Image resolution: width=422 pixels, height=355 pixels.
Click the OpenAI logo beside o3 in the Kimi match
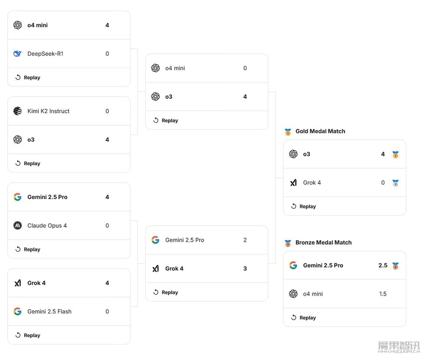[18, 139]
